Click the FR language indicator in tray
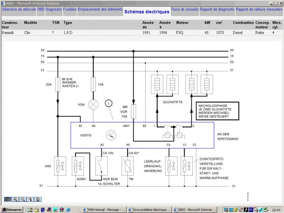This screenshot has height=213, width=284. pyautogui.click(x=251, y=210)
